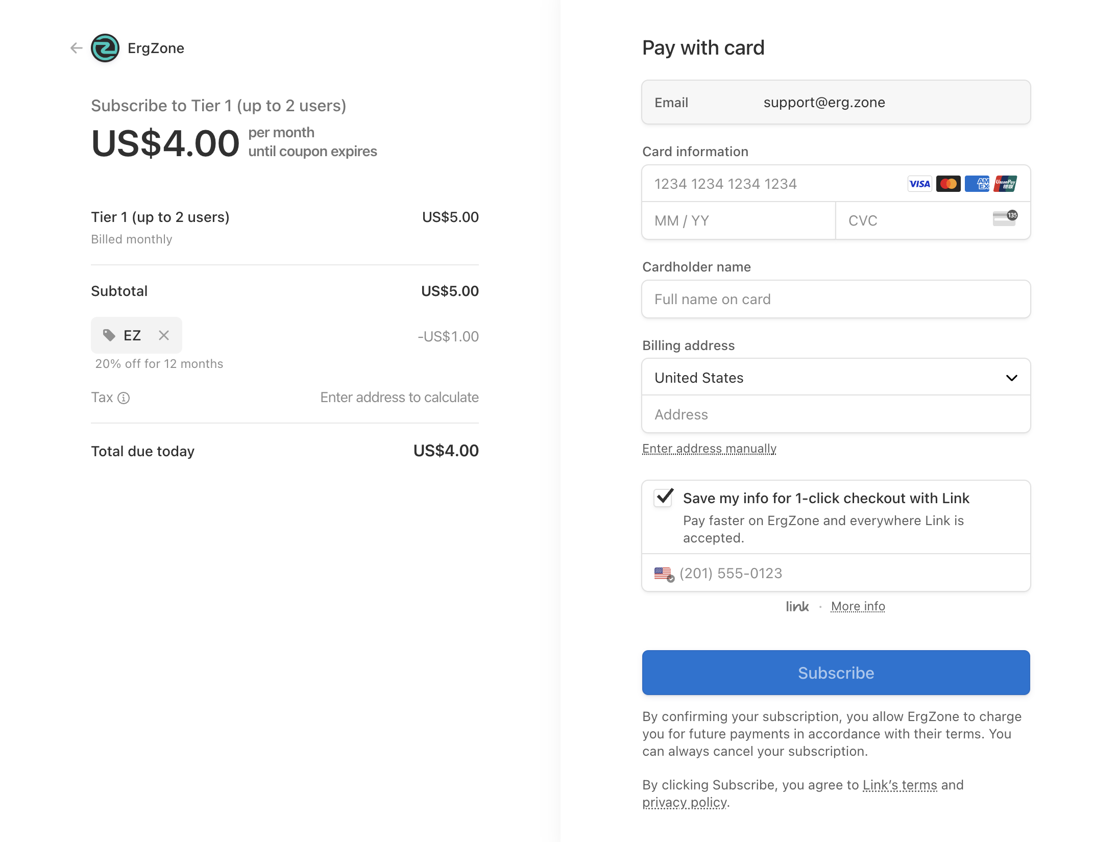Remove the EZ coupon code
This screenshot has height=842, width=1118.
tap(163, 335)
